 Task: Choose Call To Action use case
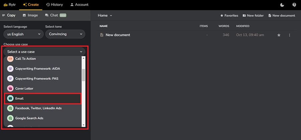tap(42, 59)
